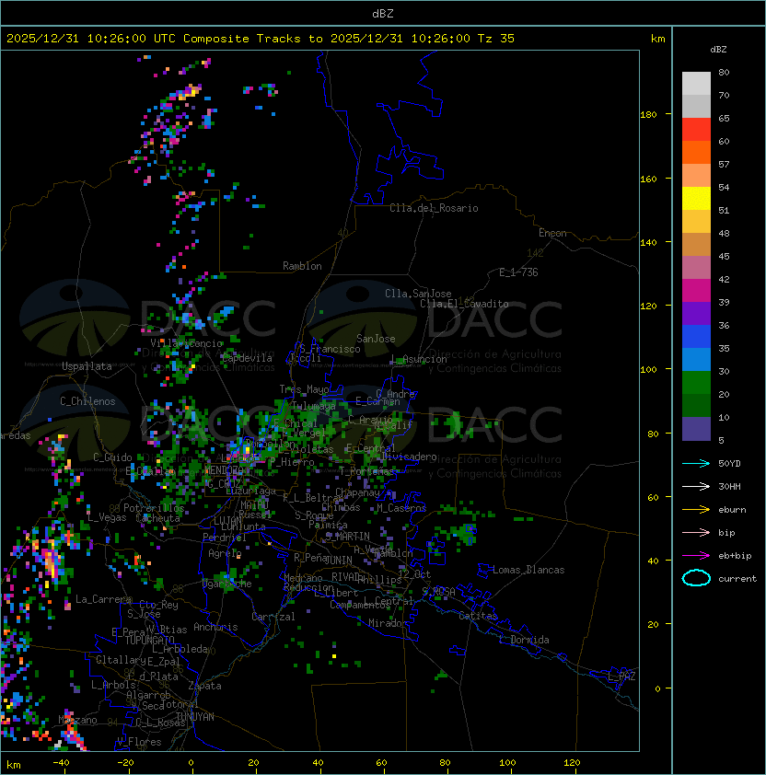Viewport: 766px width, 775px height.
Task: Pick the red swatch in dBZ scale
Action: pyautogui.click(x=696, y=129)
